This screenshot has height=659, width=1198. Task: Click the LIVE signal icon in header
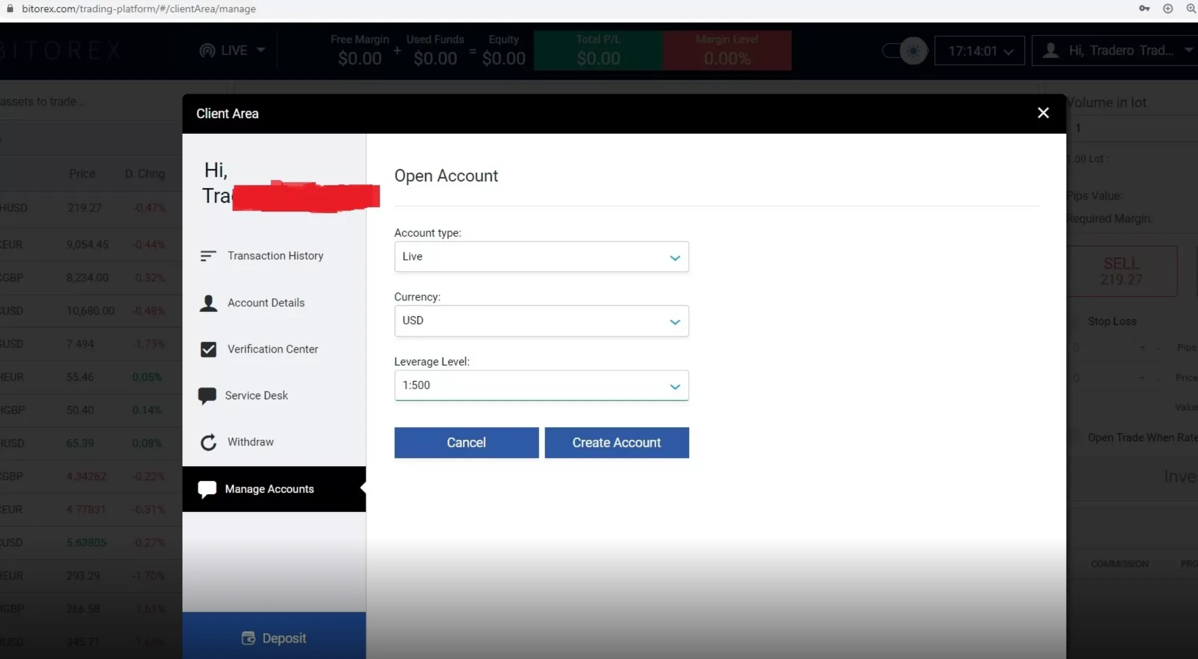pos(207,50)
